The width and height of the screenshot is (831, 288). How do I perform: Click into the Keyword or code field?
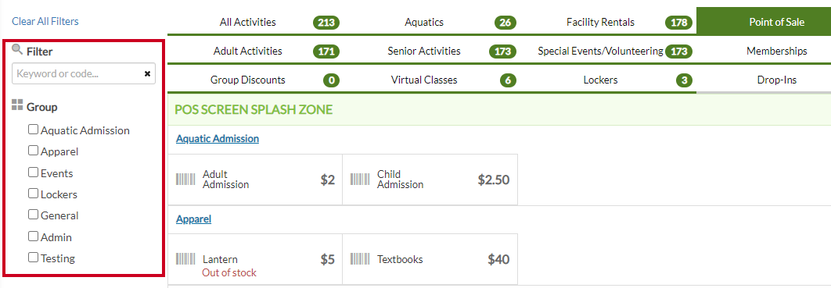(x=77, y=74)
